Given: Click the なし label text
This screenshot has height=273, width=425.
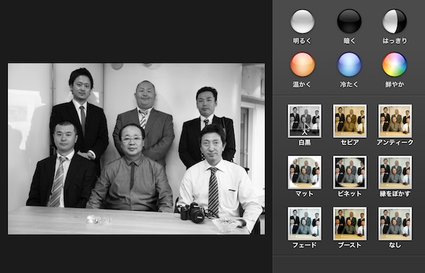Looking at the screenshot, I should 395,245.
